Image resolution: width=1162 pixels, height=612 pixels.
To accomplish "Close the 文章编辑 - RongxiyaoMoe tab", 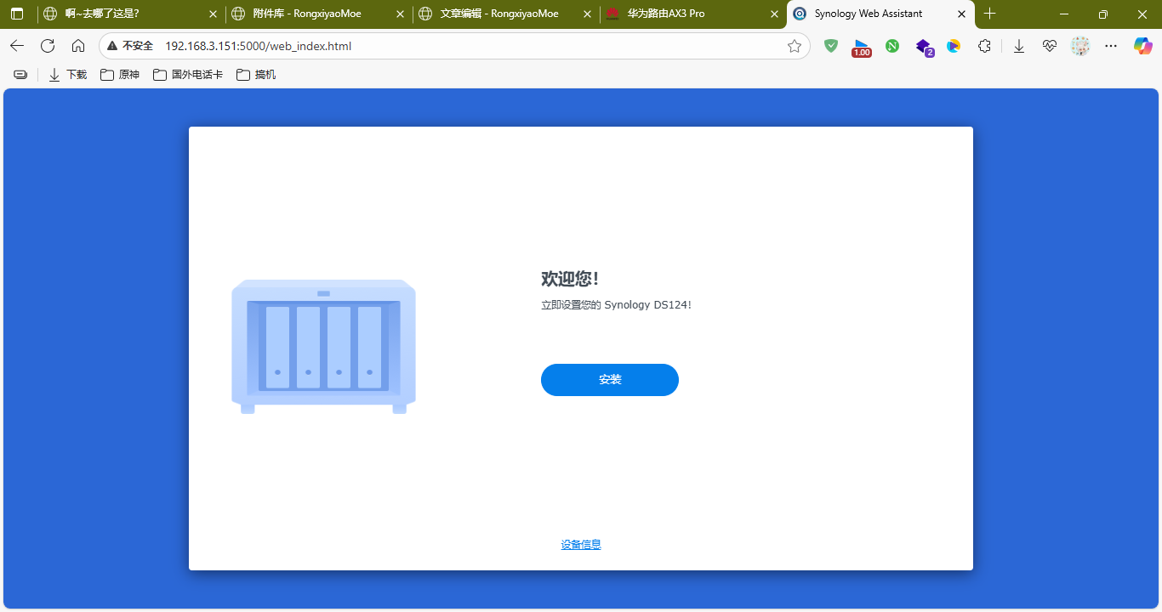I will pyautogui.click(x=587, y=14).
